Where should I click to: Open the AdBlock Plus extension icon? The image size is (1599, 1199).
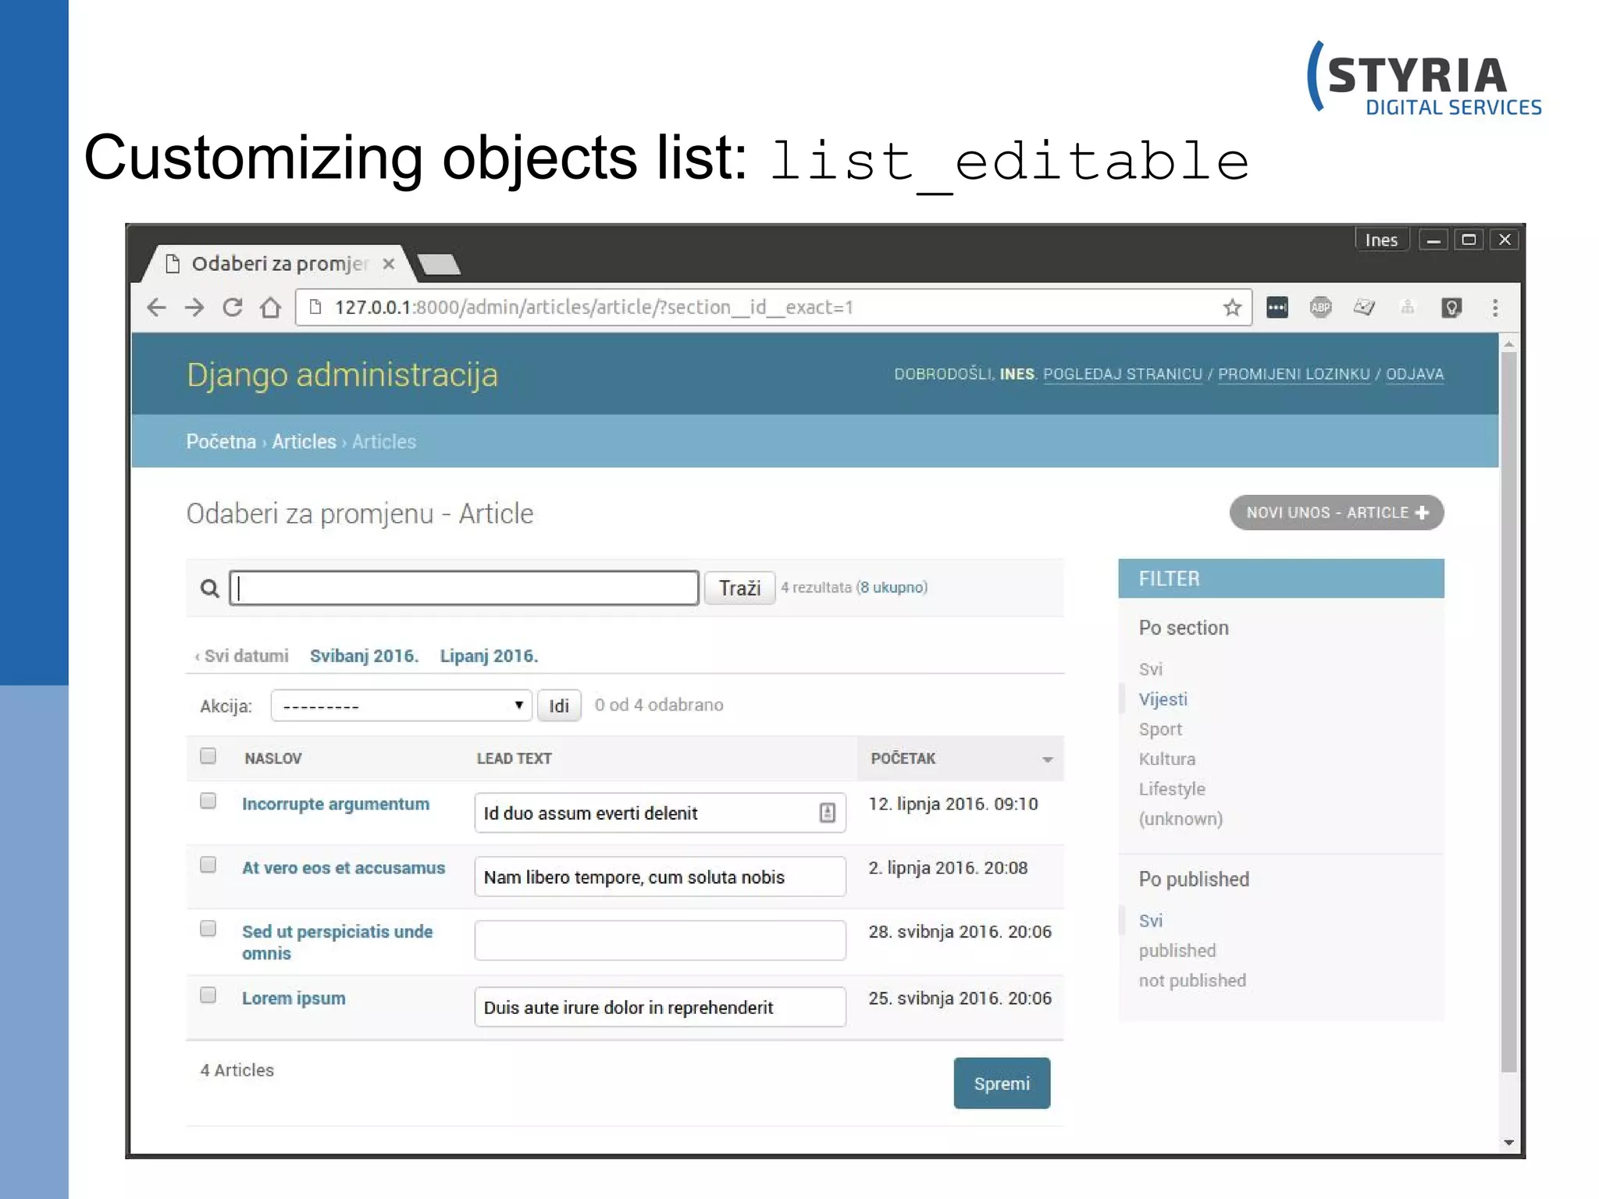point(1320,308)
